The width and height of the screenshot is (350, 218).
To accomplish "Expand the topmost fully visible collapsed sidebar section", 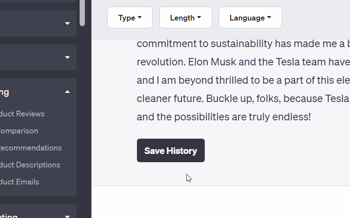I will [67, 24].
